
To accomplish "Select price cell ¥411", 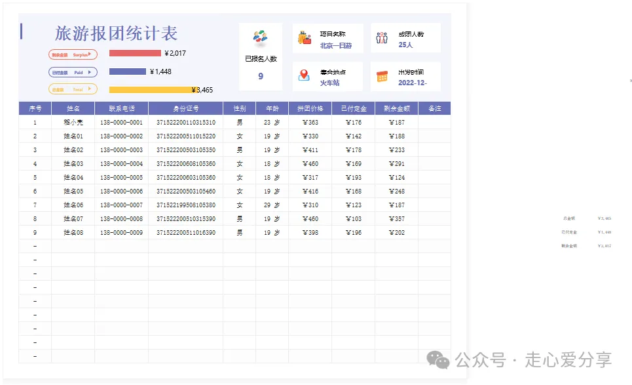I will click(310, 150).
